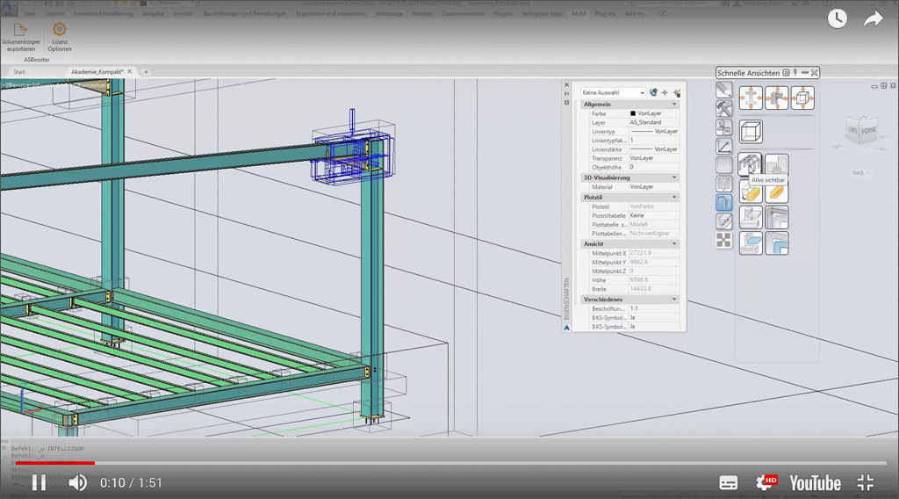Click the Watch later clock icon

coord(837,19)
